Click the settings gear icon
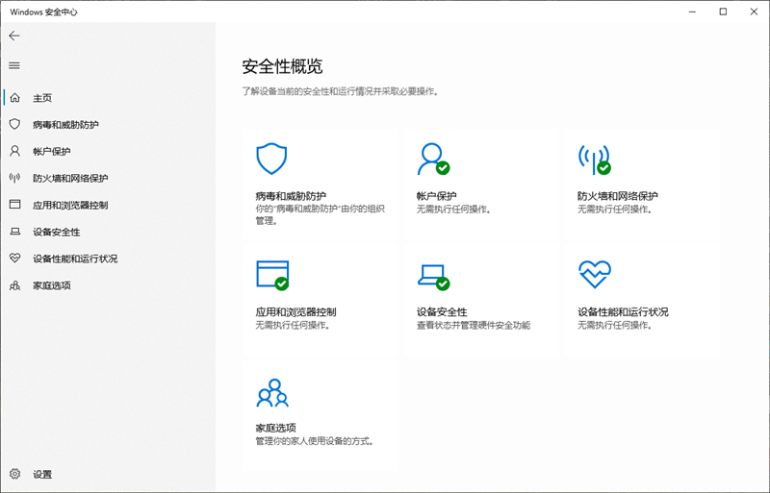 [14, 474]
